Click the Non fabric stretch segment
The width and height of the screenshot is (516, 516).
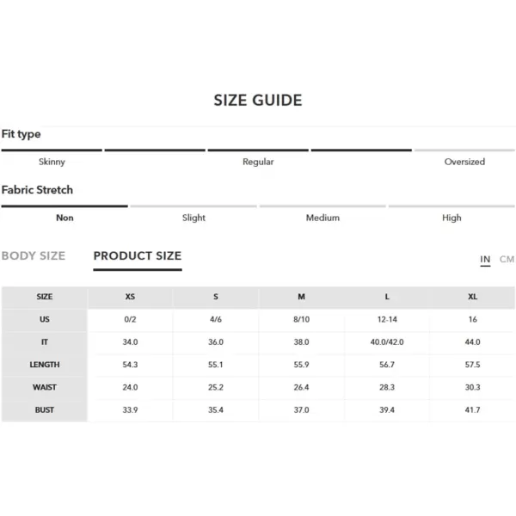click(x=64, y=218)
